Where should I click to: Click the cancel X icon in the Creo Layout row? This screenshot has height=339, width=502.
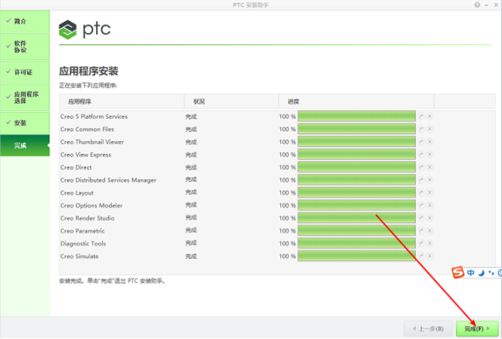430,193
